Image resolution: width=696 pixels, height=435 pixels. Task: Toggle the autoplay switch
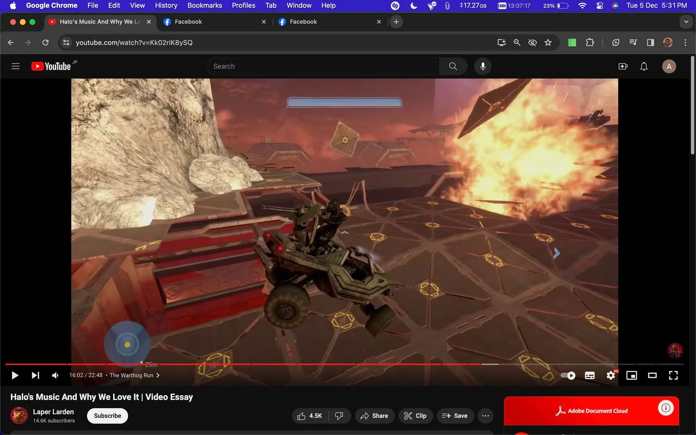568,375
